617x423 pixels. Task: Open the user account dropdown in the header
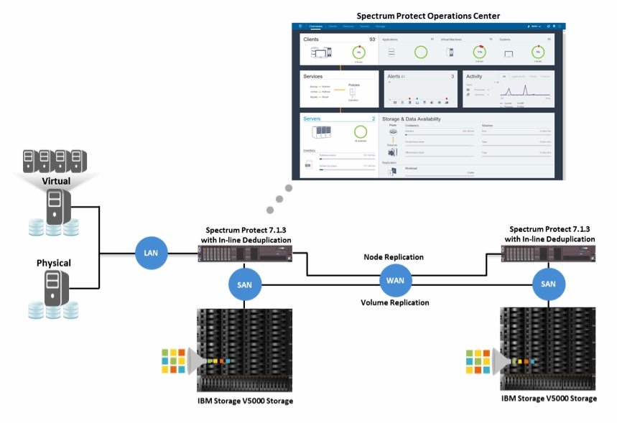(x=536, y=27)
